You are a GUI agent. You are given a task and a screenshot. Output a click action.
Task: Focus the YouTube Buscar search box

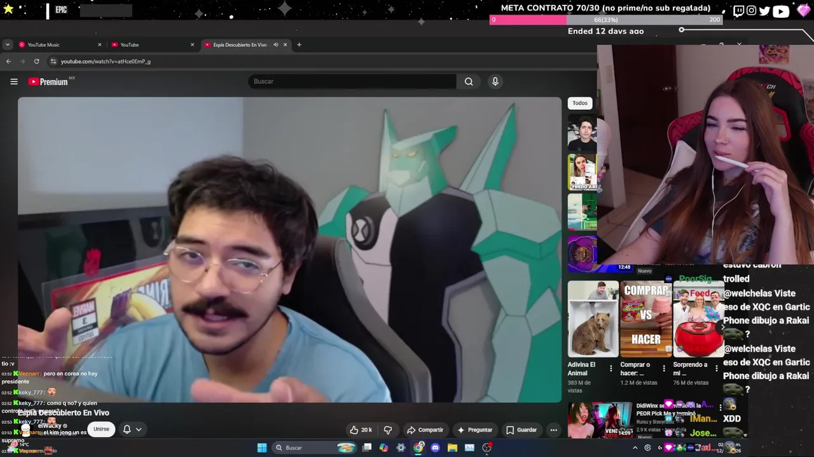(x=352, y=81)
